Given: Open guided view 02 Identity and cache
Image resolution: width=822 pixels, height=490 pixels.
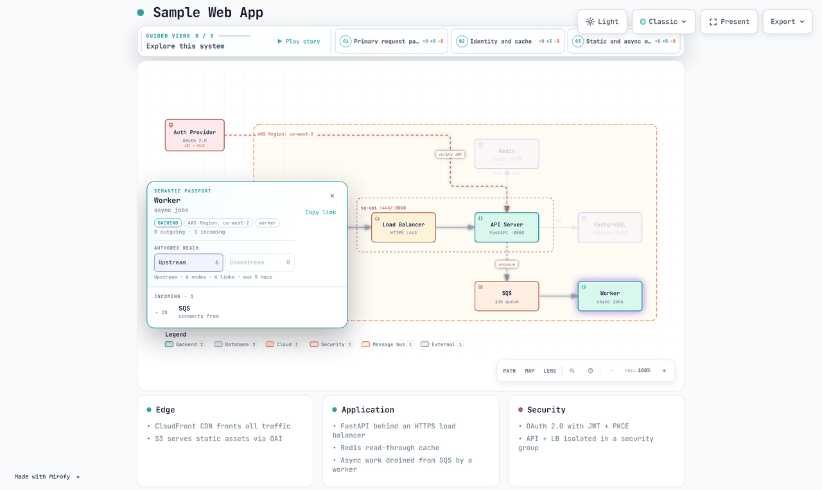Looking at the screenshot, I should point(508,41).
